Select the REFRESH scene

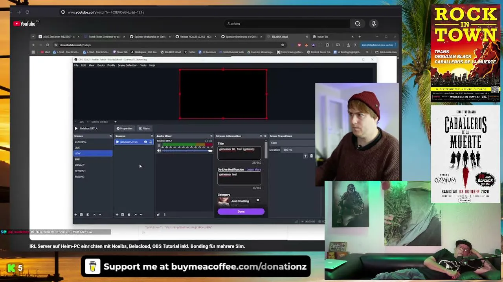93,171
